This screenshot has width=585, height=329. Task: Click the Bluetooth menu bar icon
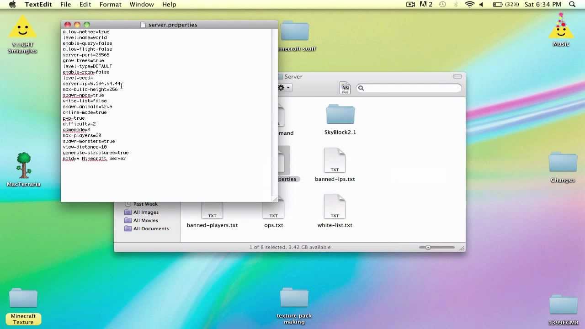(x=456, y=5)
